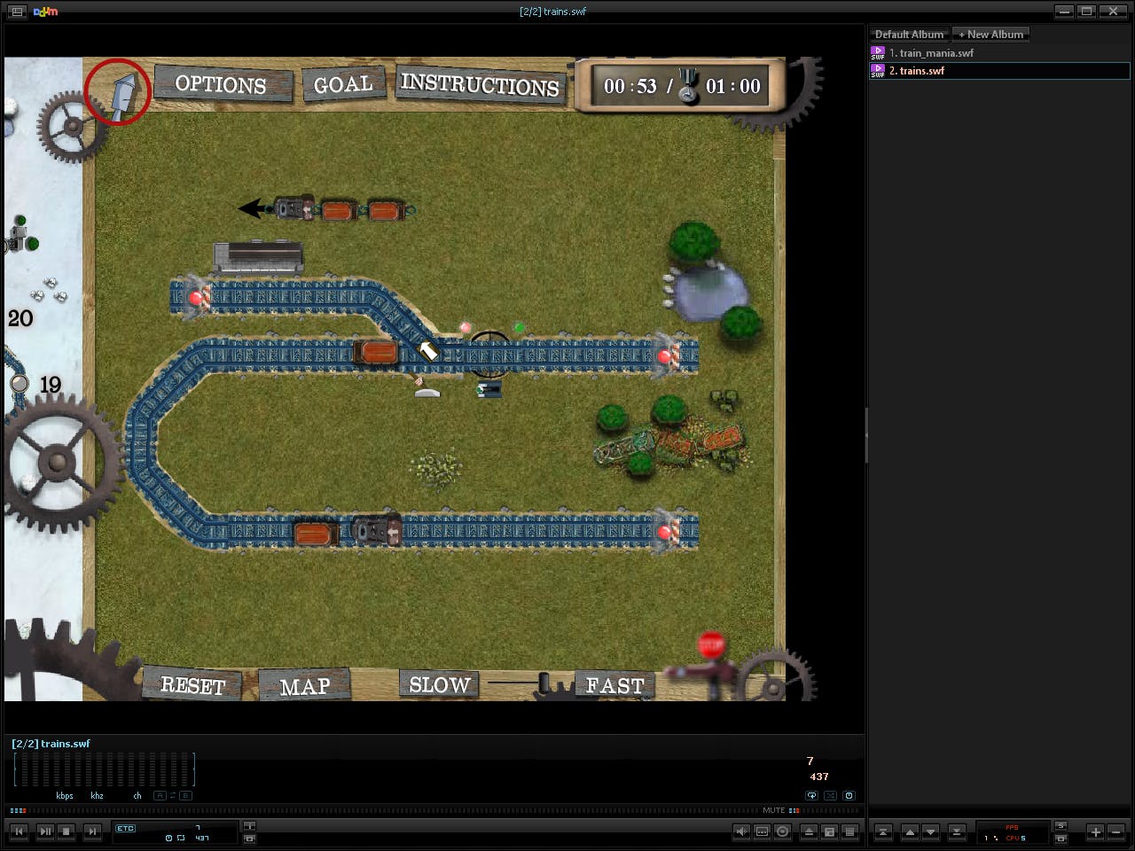Minimize the player window
Viewport: 1135px width, 851px height.
click(x=1064, y=12)
